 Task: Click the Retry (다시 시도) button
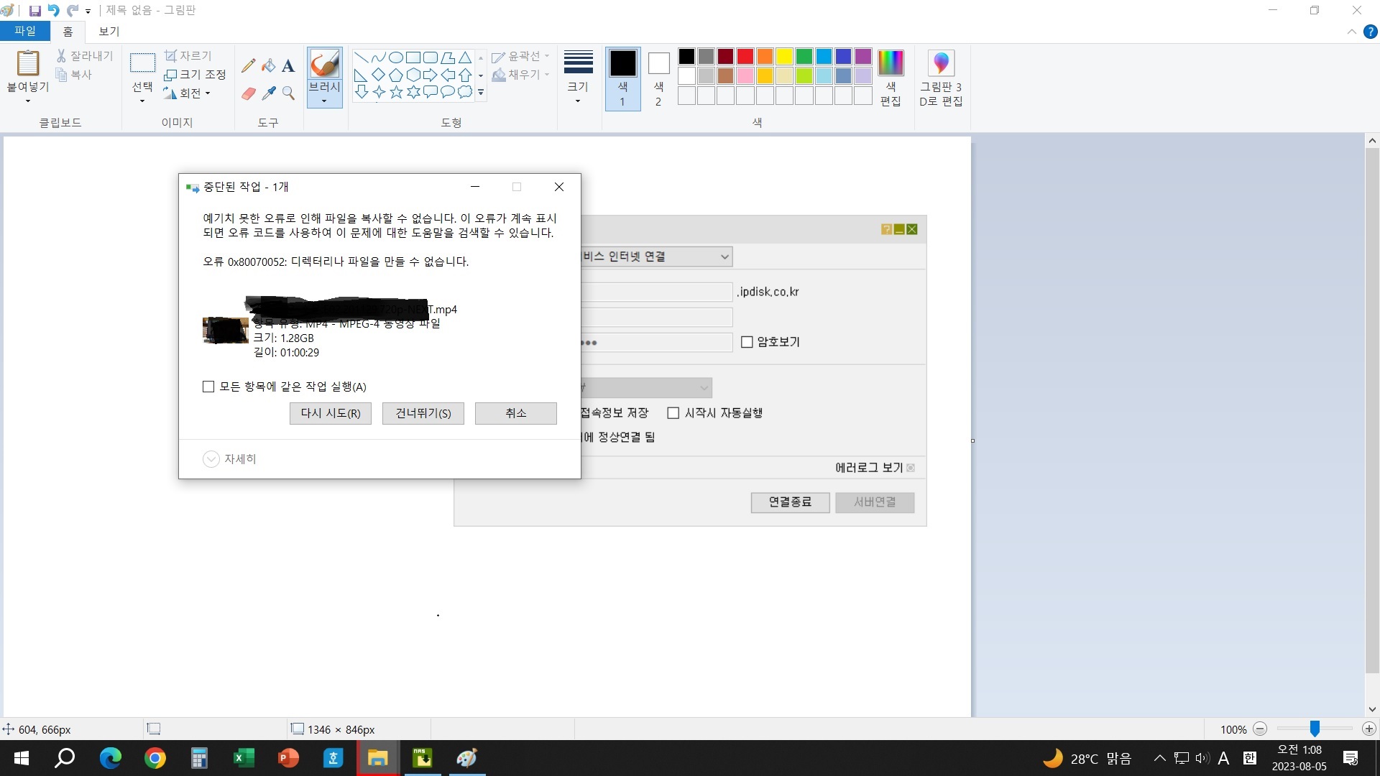coord(331,413)
